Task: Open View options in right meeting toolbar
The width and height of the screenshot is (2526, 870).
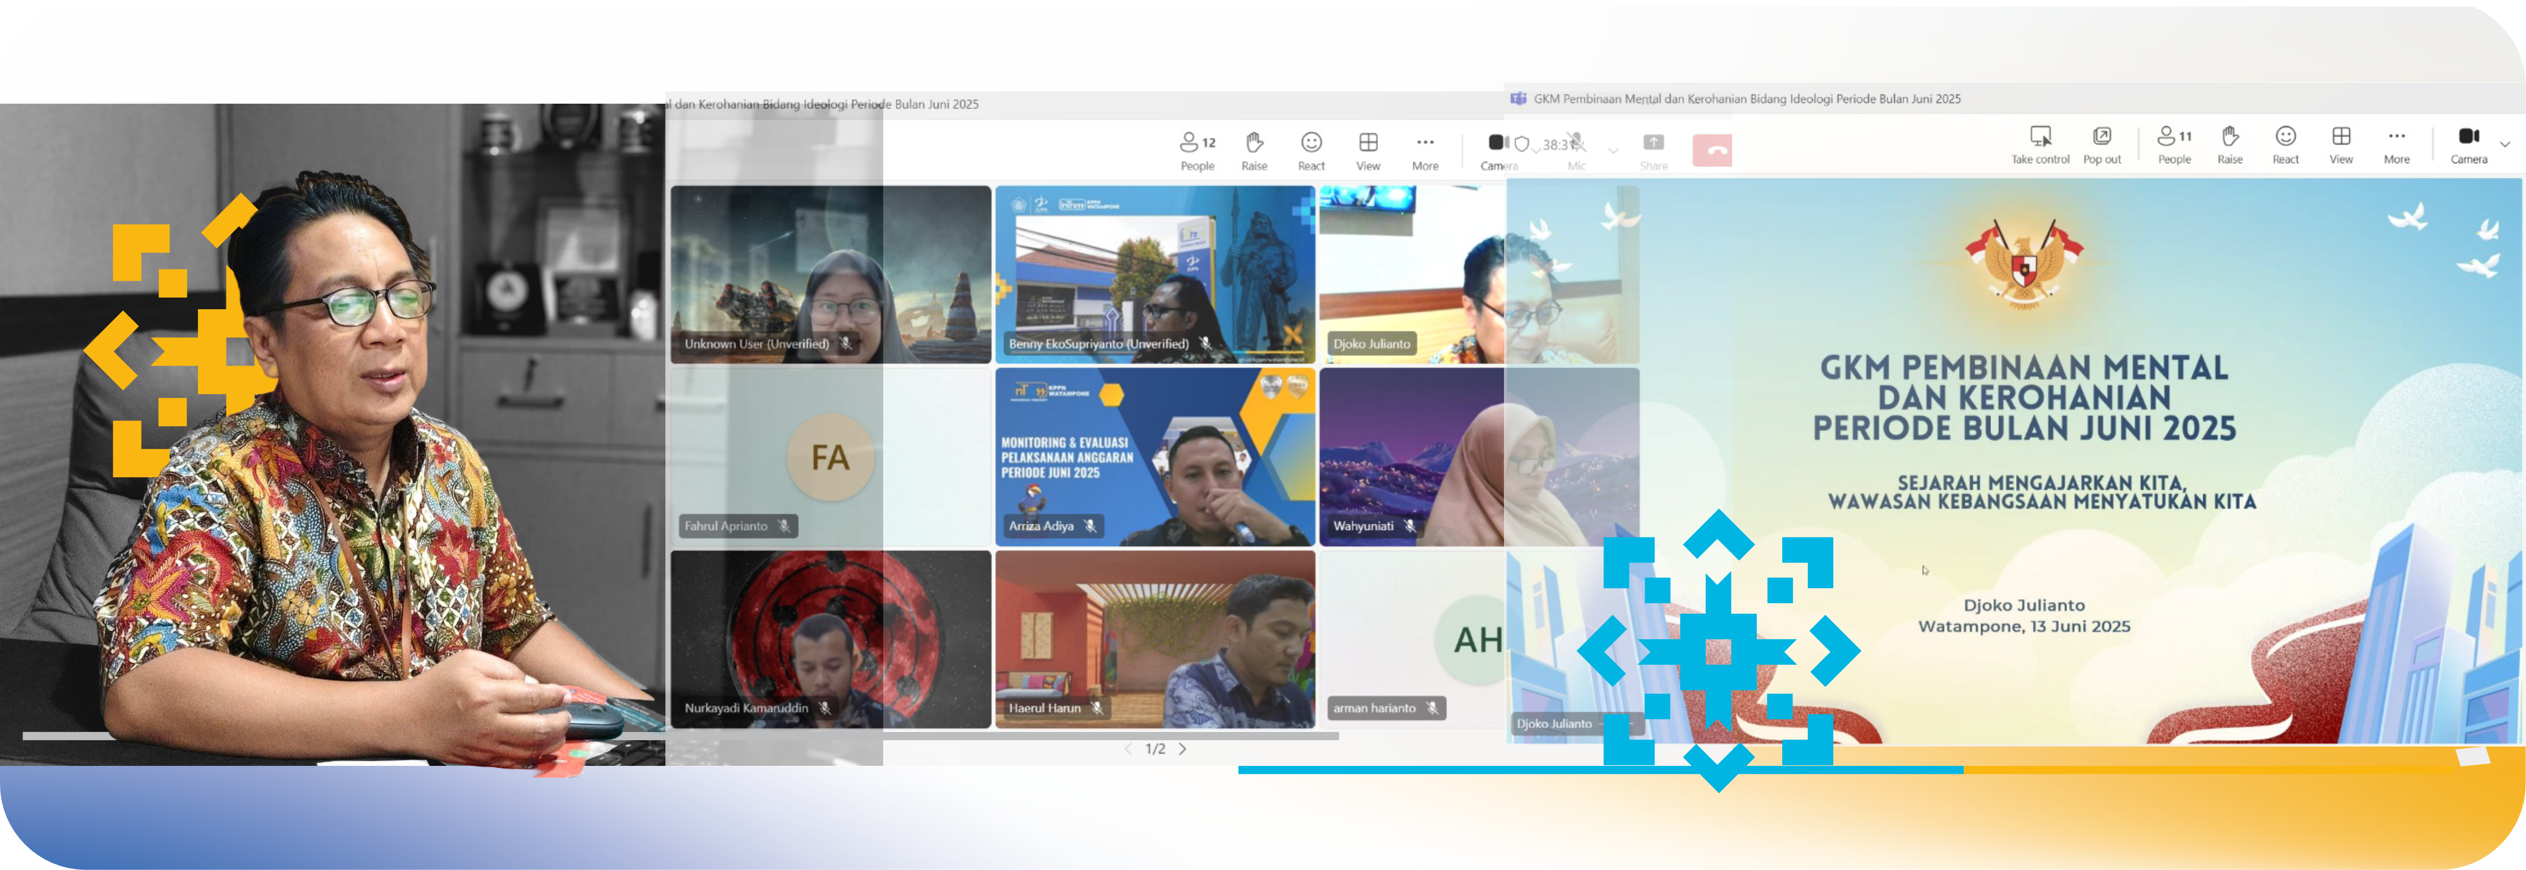Action: (x=2341, y=144)
